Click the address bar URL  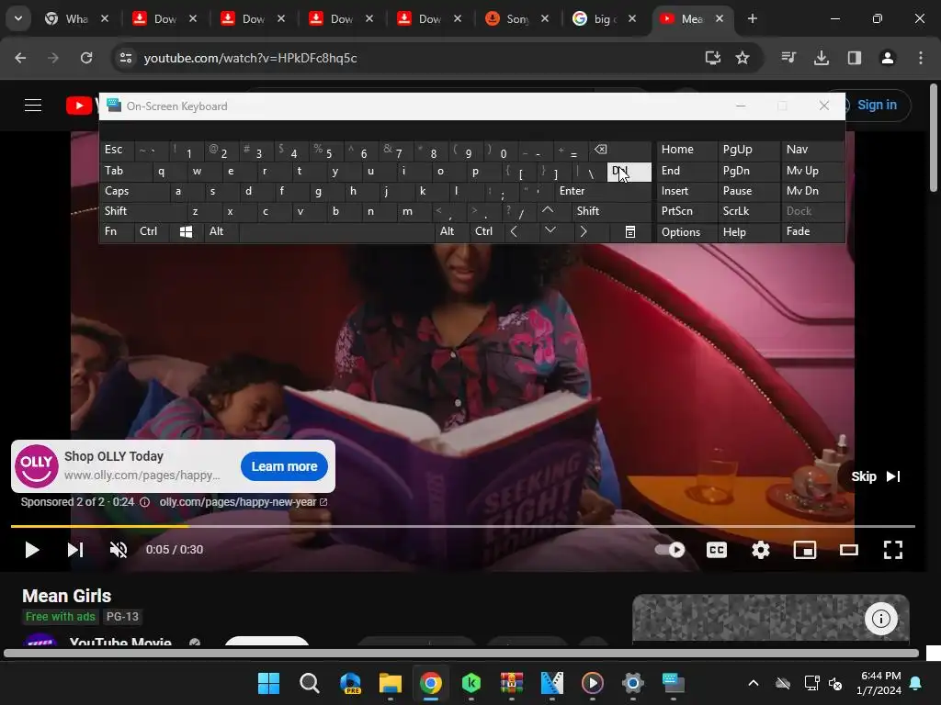(x=250, y=58)
